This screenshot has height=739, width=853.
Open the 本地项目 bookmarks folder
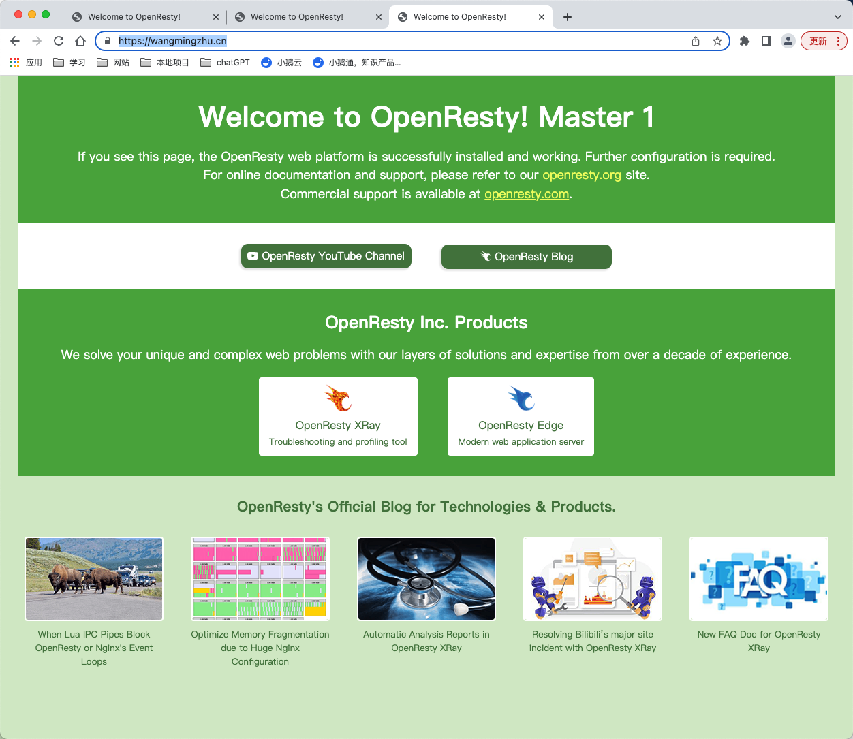(164, 63)
